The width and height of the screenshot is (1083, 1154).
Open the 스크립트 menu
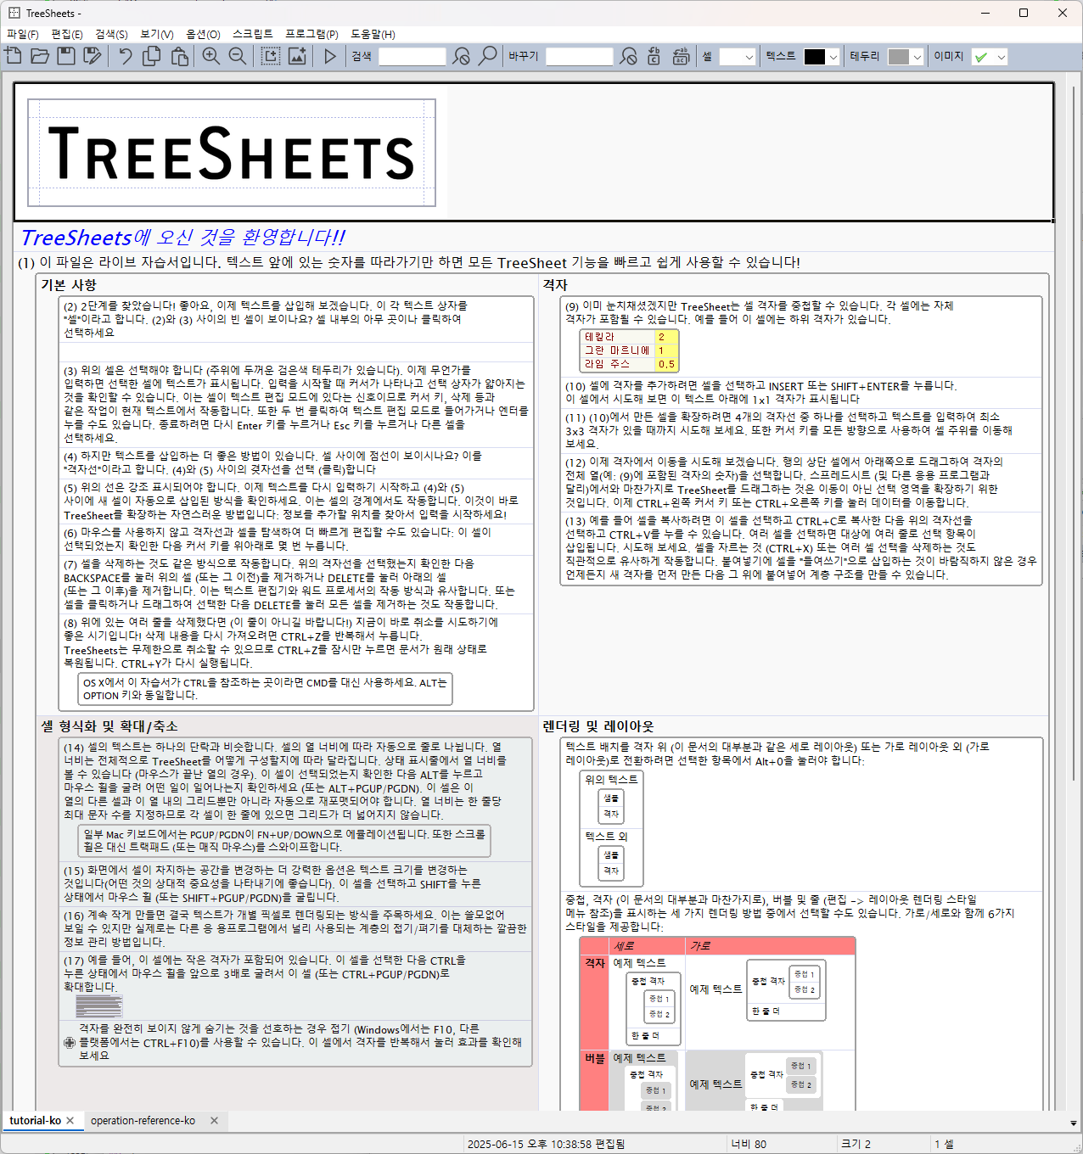253,34
